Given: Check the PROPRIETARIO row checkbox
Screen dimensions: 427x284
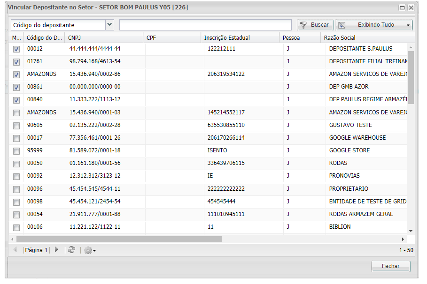Looking at the screenshot, I should [16, 189].
